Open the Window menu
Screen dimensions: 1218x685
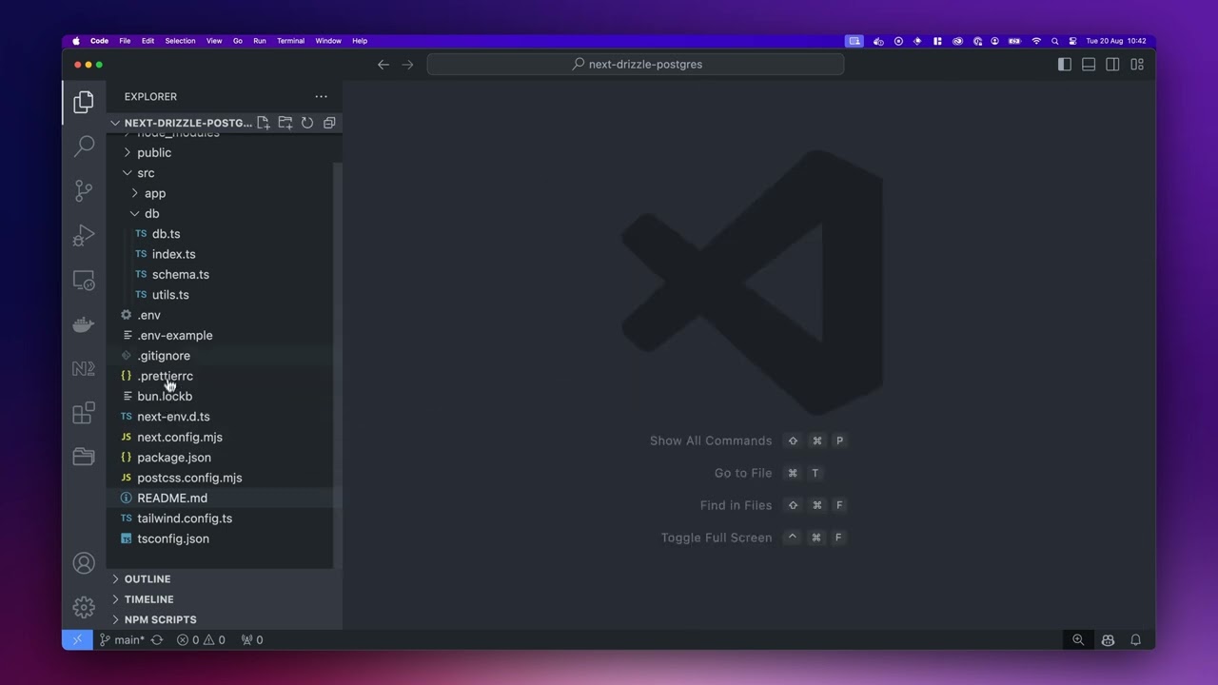click(328, 41)
